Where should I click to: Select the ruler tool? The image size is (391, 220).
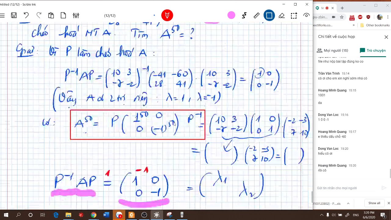point(257,15)
